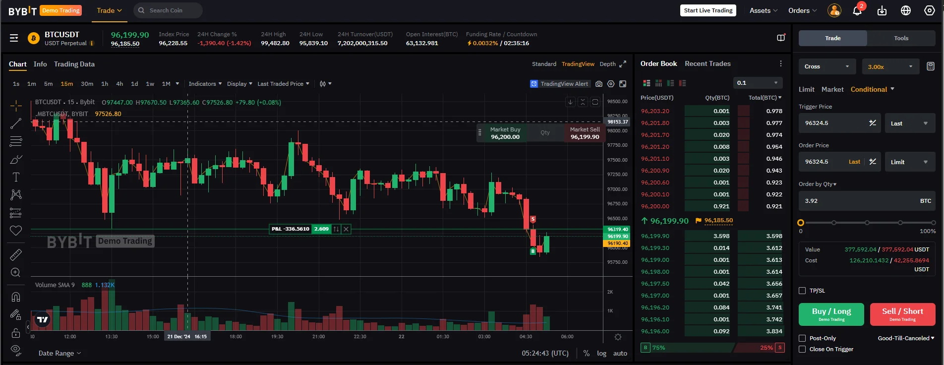
Task: Switch to the Info tab
Action: coord(40,64)
